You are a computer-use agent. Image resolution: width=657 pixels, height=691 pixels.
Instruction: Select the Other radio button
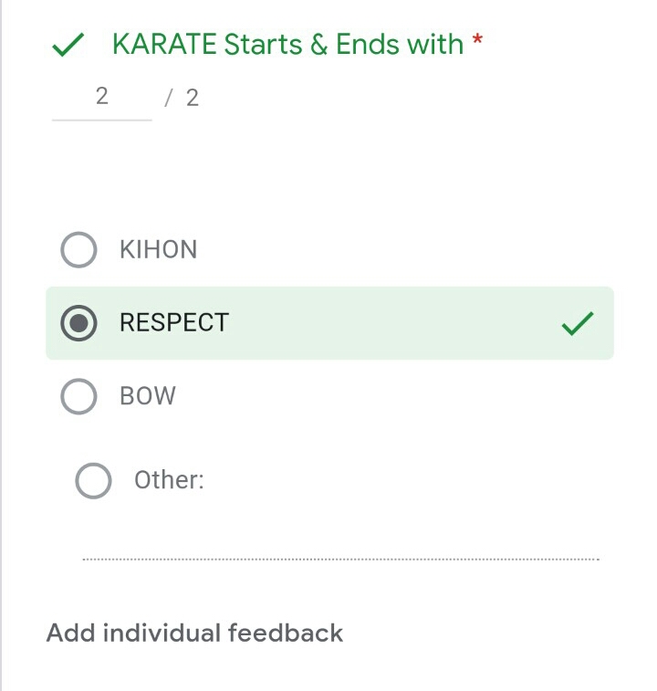(93, 480)
